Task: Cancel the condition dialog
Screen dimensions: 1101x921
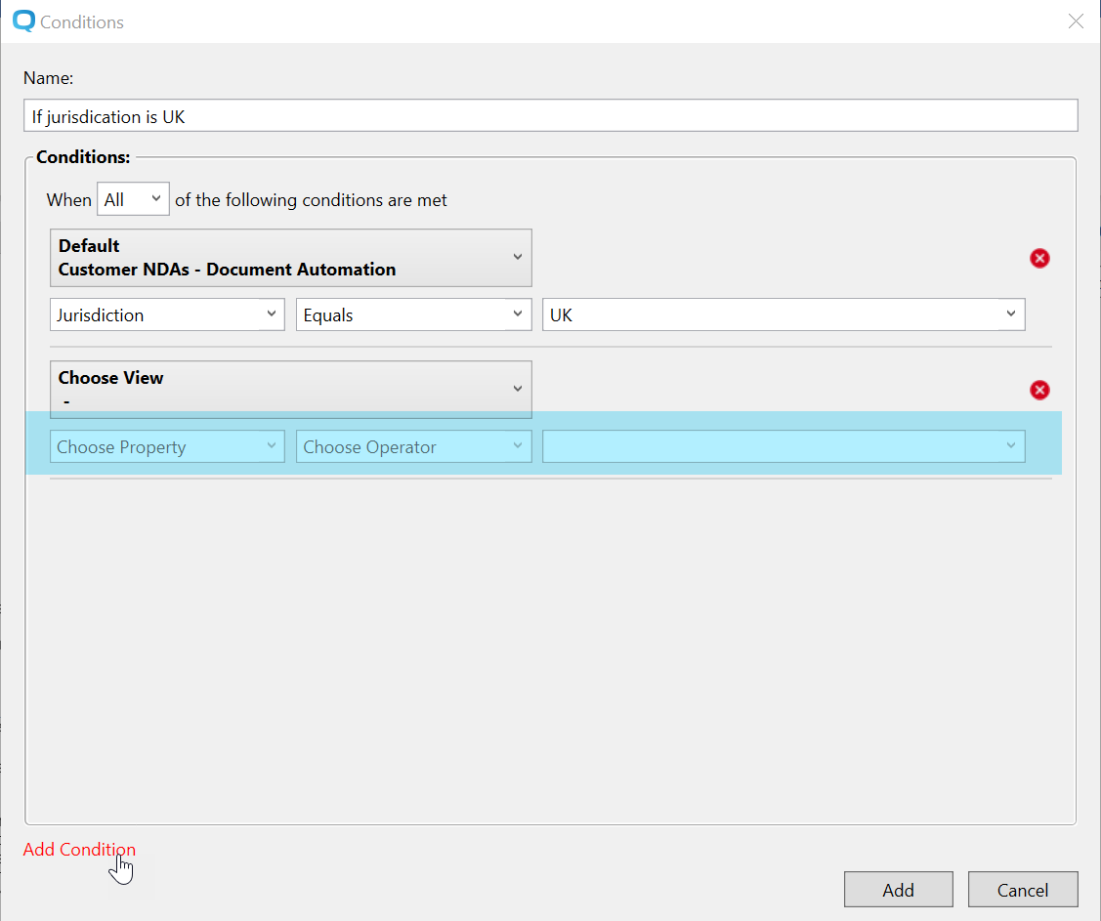Action: (1022, 890)
